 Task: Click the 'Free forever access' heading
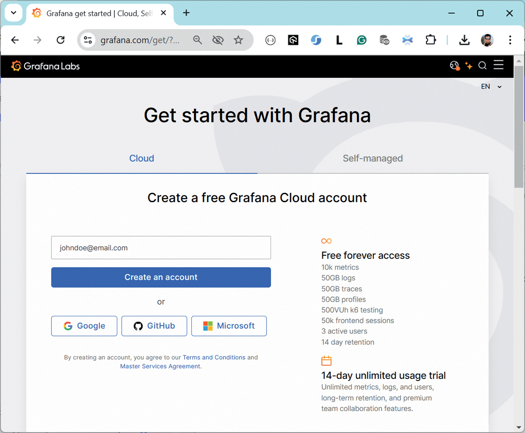365,255
